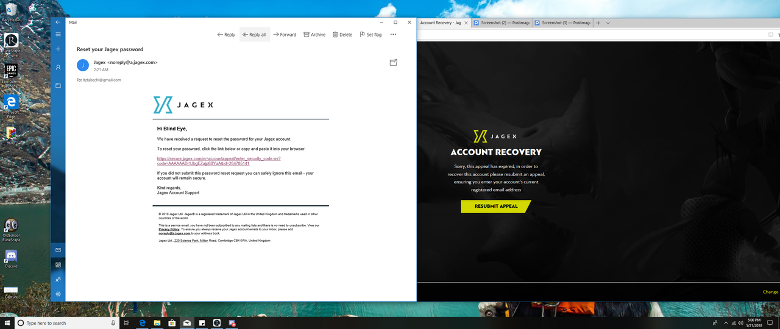
Task: Delete the Reset your Jagex password email
Action: (342, 35)
